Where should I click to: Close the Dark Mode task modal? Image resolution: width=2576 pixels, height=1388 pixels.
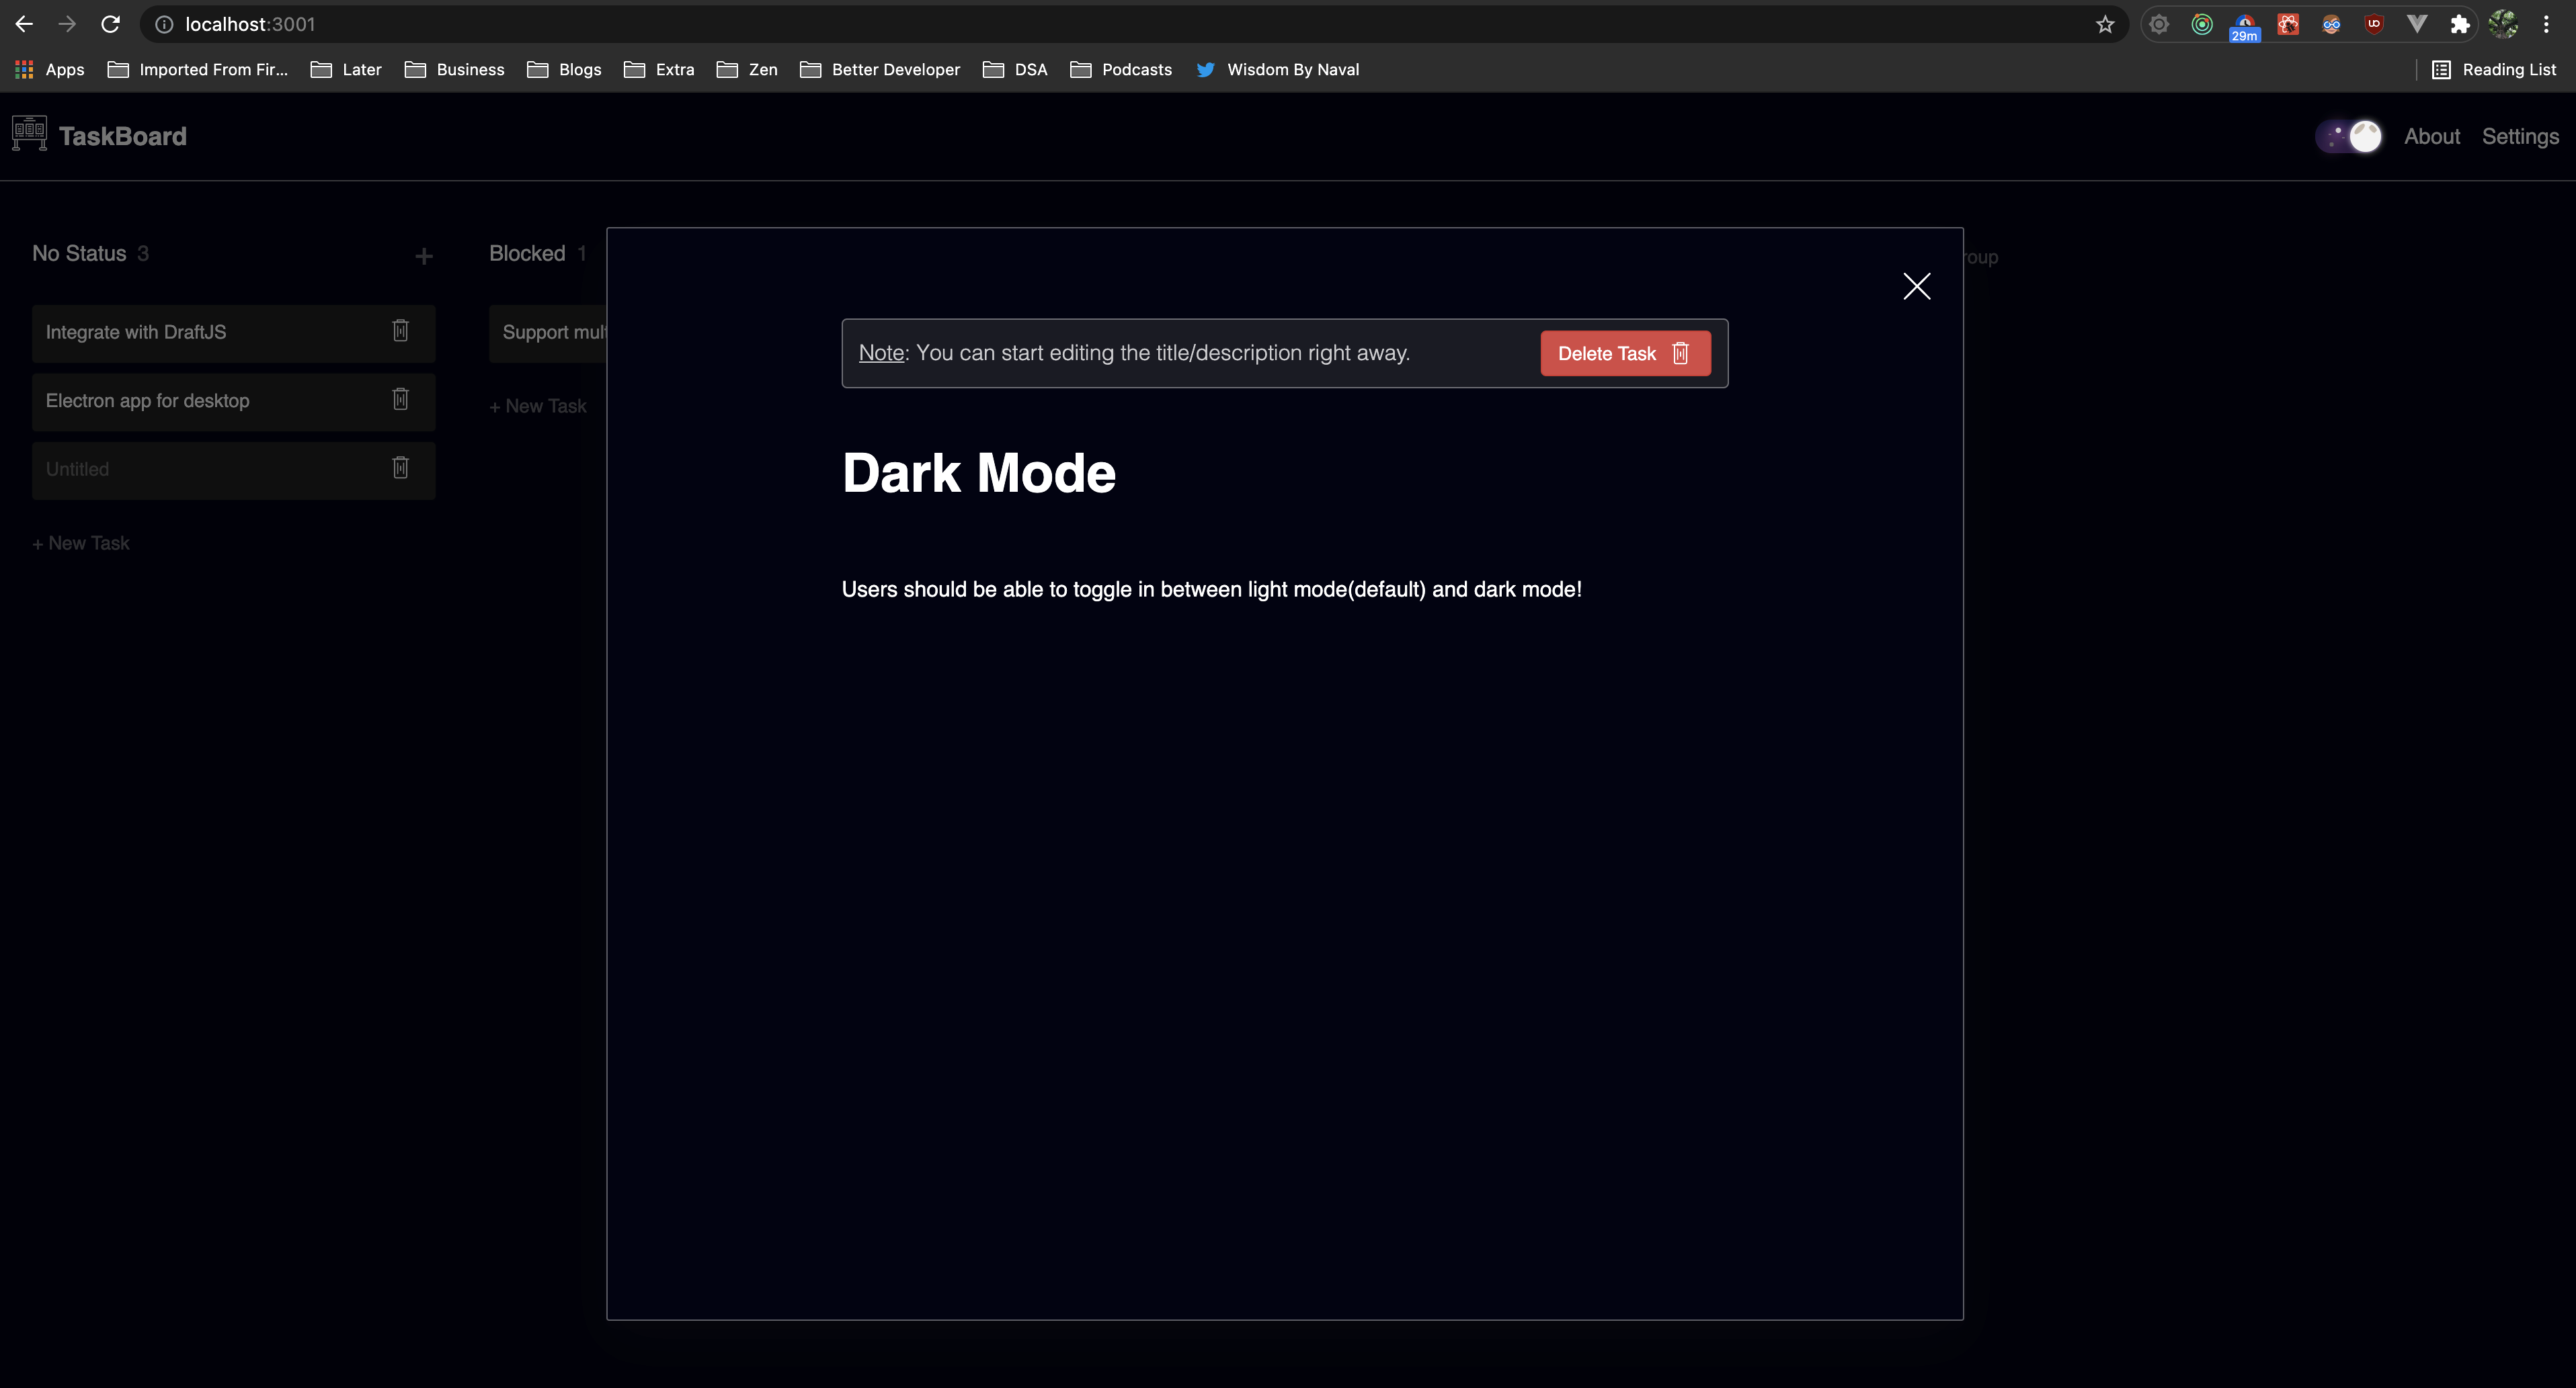click(x=1916, y=287)
